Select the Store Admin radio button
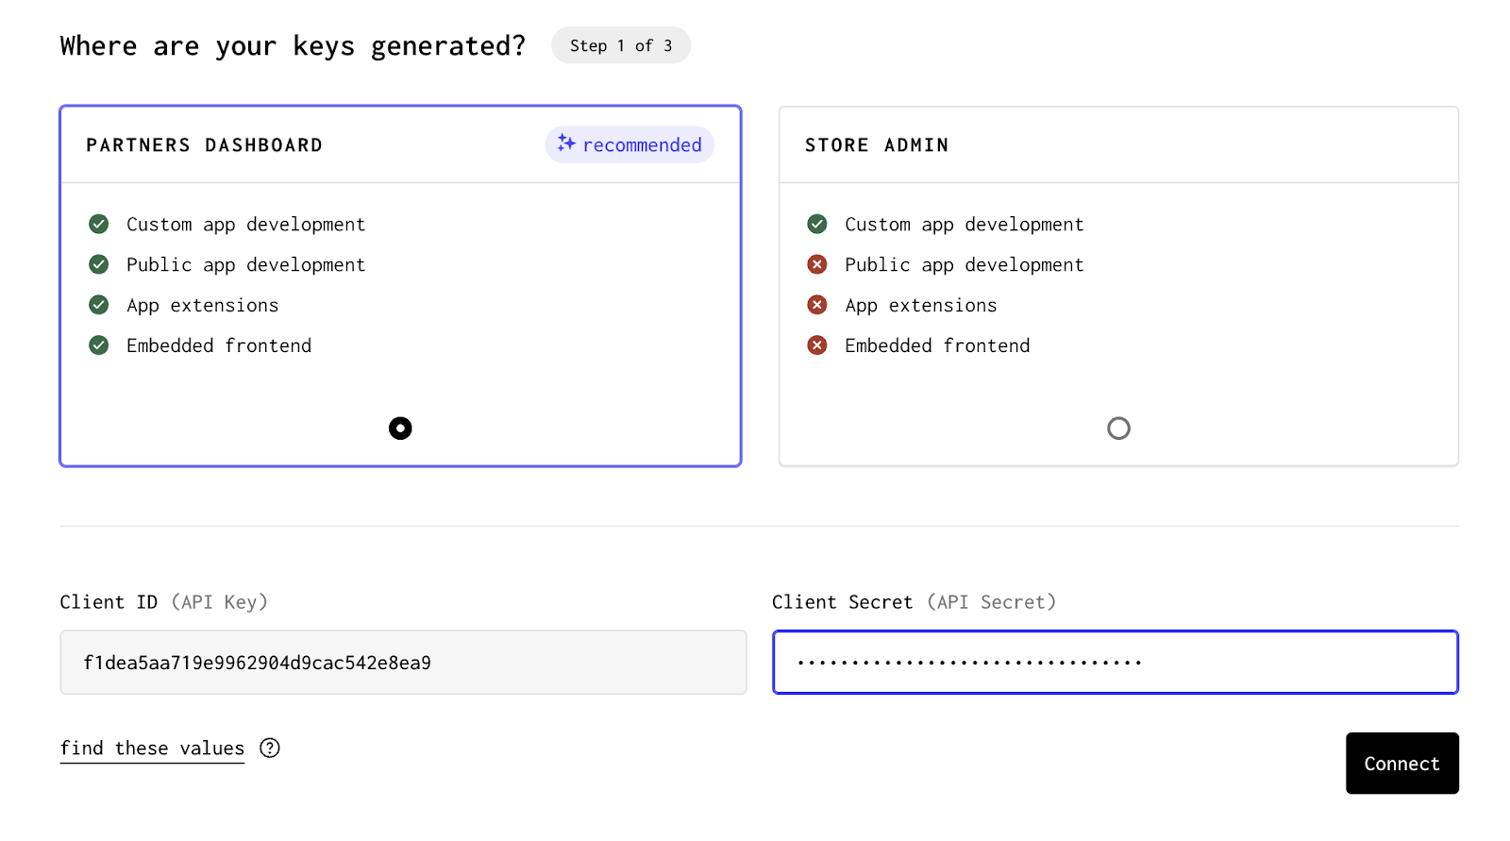Screen dimensions: 1510x841 [x=1118, y=429]
